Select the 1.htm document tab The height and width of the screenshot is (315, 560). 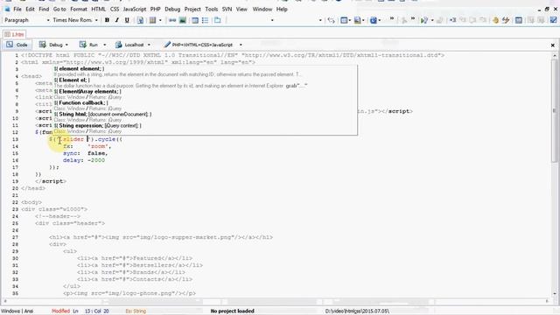pos(14,34)
